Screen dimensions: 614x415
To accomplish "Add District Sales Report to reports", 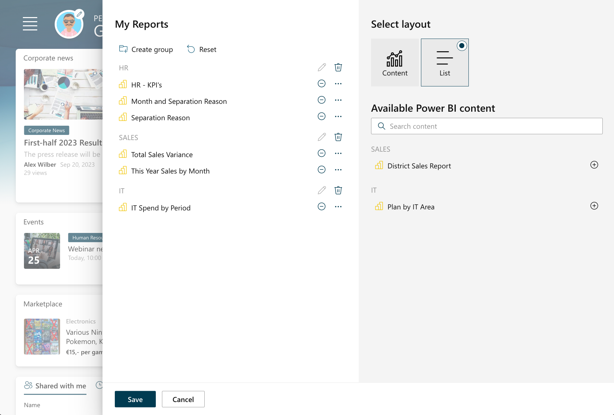I will coord(594,165).
